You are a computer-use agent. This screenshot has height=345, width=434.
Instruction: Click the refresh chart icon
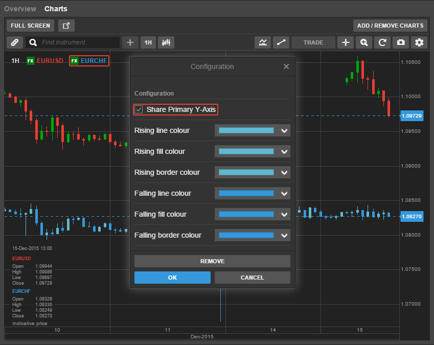click(382, 42)
